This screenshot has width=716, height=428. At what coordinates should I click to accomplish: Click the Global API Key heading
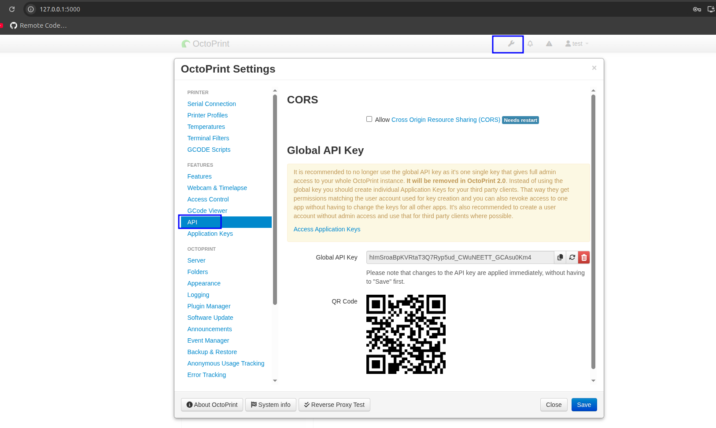click(325, 150)
